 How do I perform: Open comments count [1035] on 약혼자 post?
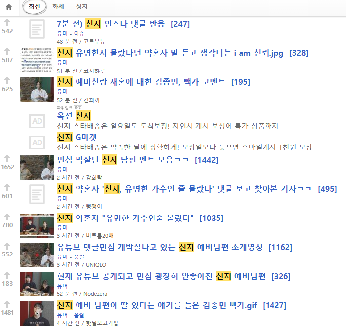pos(211,218)
